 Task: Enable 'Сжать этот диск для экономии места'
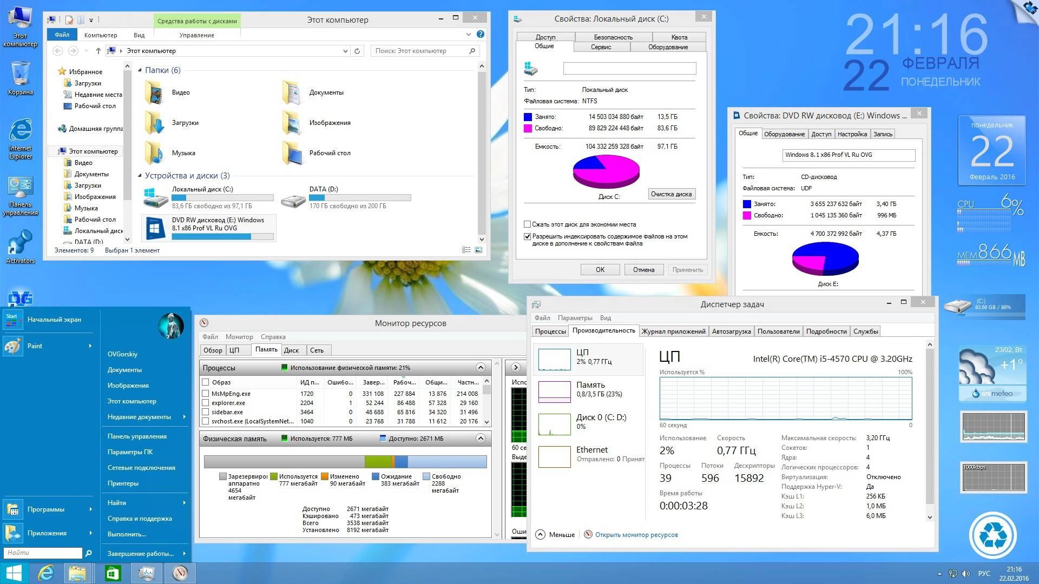(527, 224)
